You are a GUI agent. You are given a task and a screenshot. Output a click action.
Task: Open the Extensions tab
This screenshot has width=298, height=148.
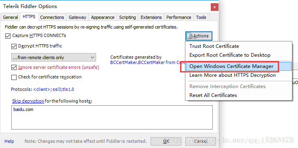[x=151, y=17]
